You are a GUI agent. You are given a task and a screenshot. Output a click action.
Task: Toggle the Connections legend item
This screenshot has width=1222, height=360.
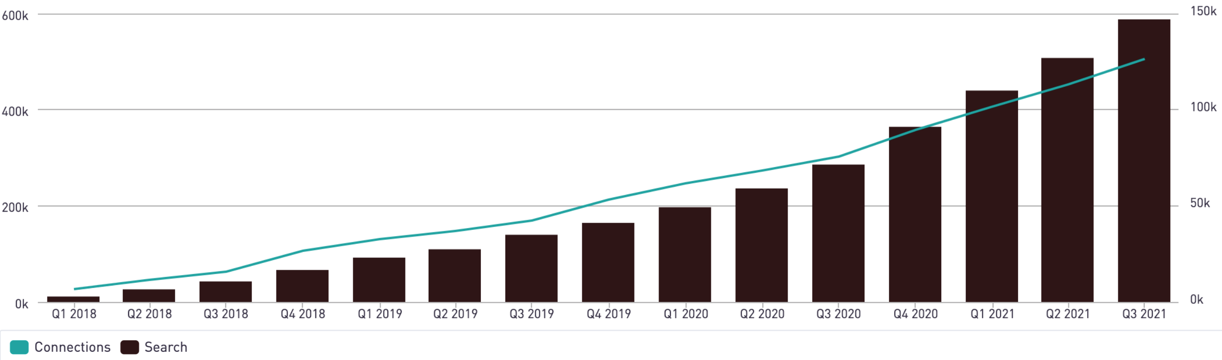pos(60,347)
